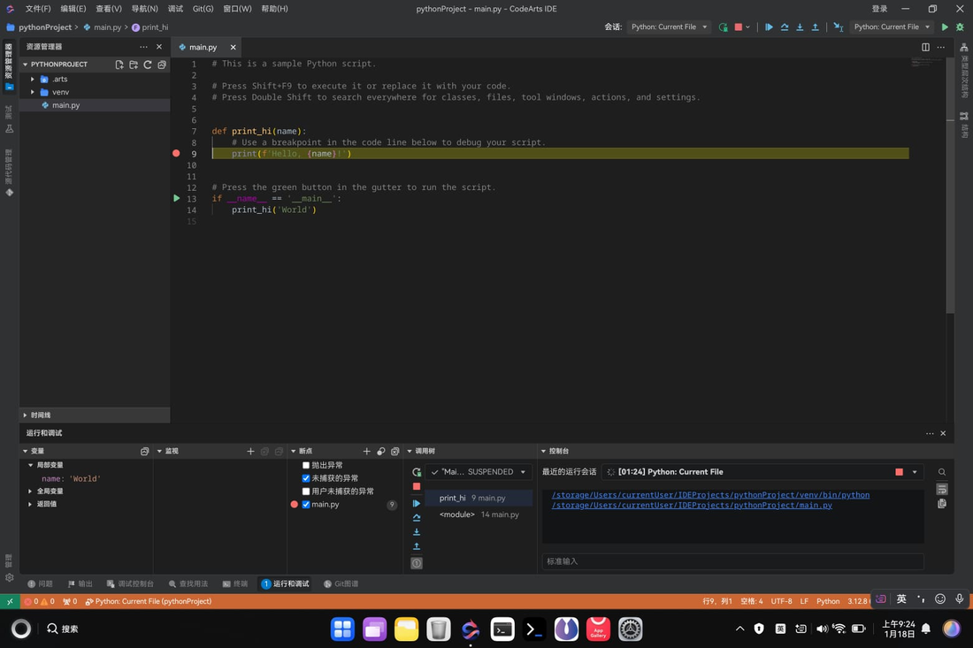Open the SUSPENDED session dropdown in debug tree

point(478,472)
